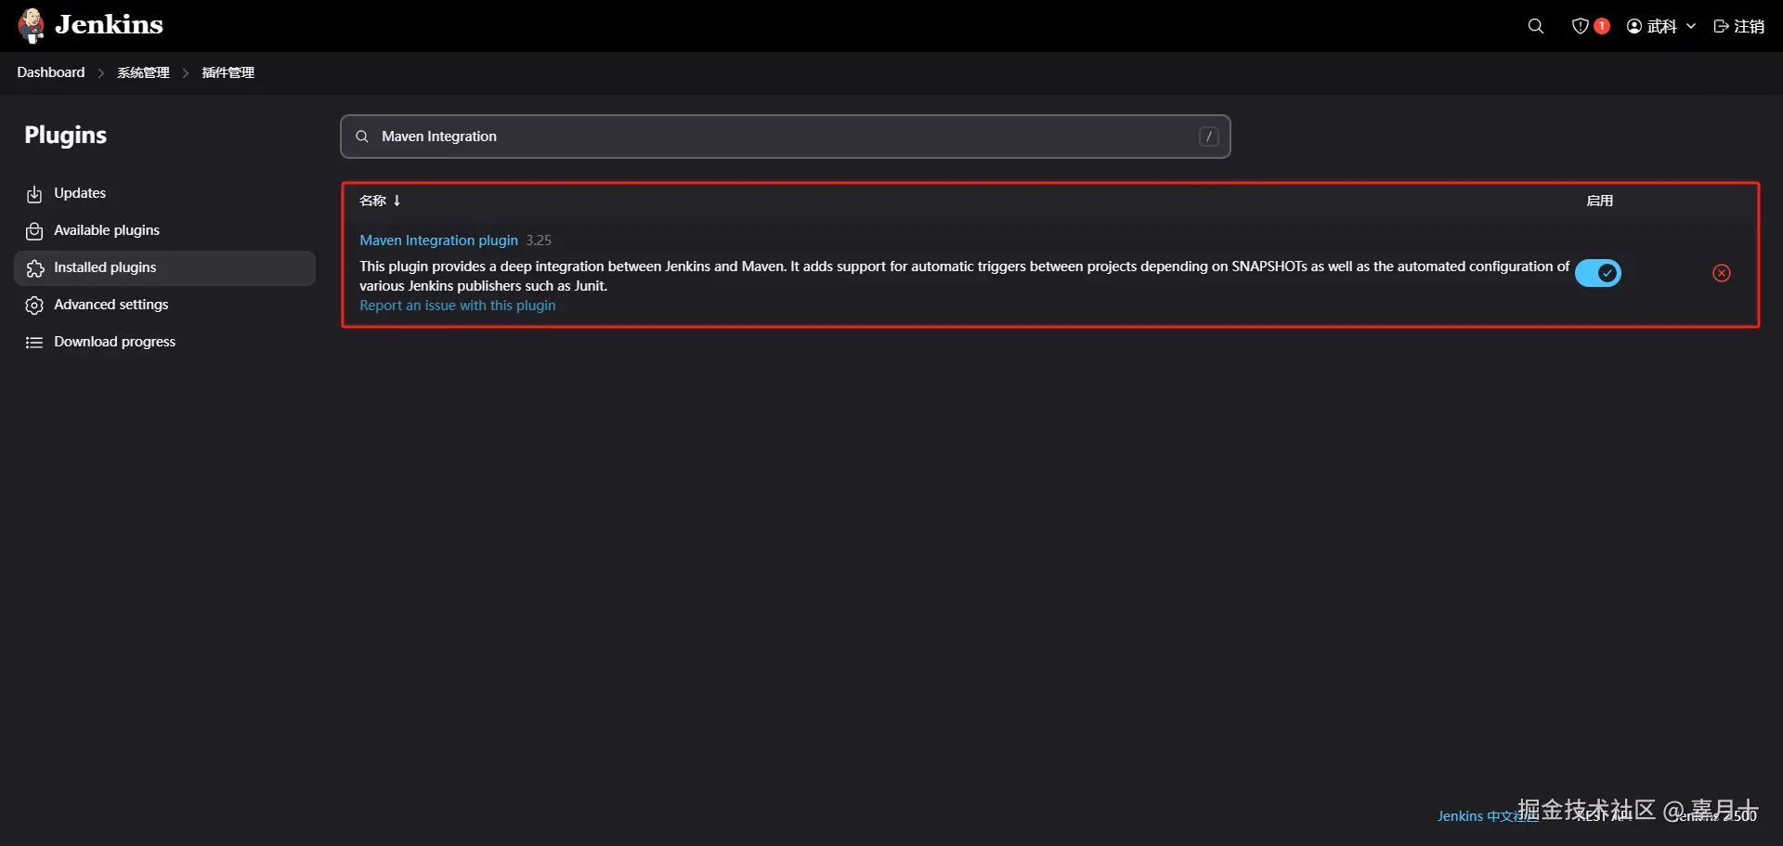The image size is (1783, 846).
Task: Go to the Dashboard breadcrumb
Action: coord(51,72)
